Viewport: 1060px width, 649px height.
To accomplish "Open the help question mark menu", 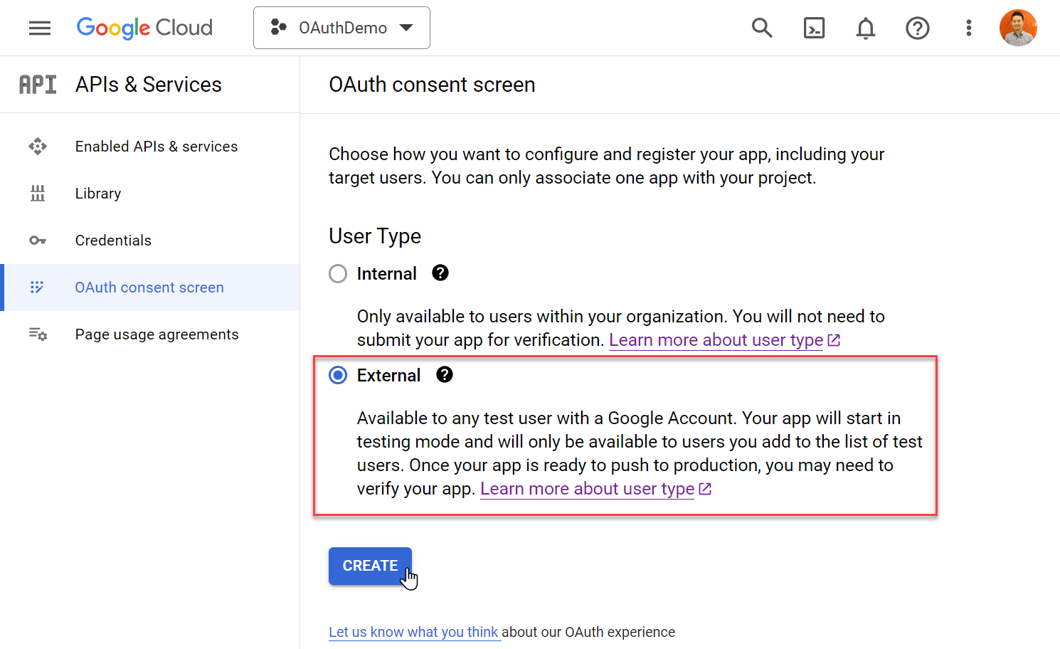I will [918, 28].
